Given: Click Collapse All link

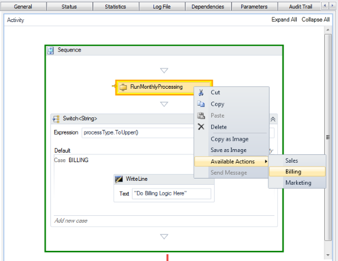Looking at the screenshot, I should [315, 20].
